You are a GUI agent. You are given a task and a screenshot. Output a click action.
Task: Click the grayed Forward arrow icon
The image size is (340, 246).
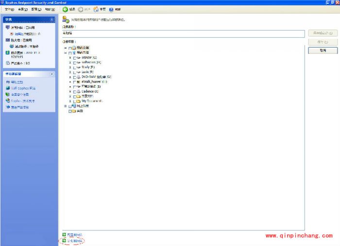pos(80,9)
